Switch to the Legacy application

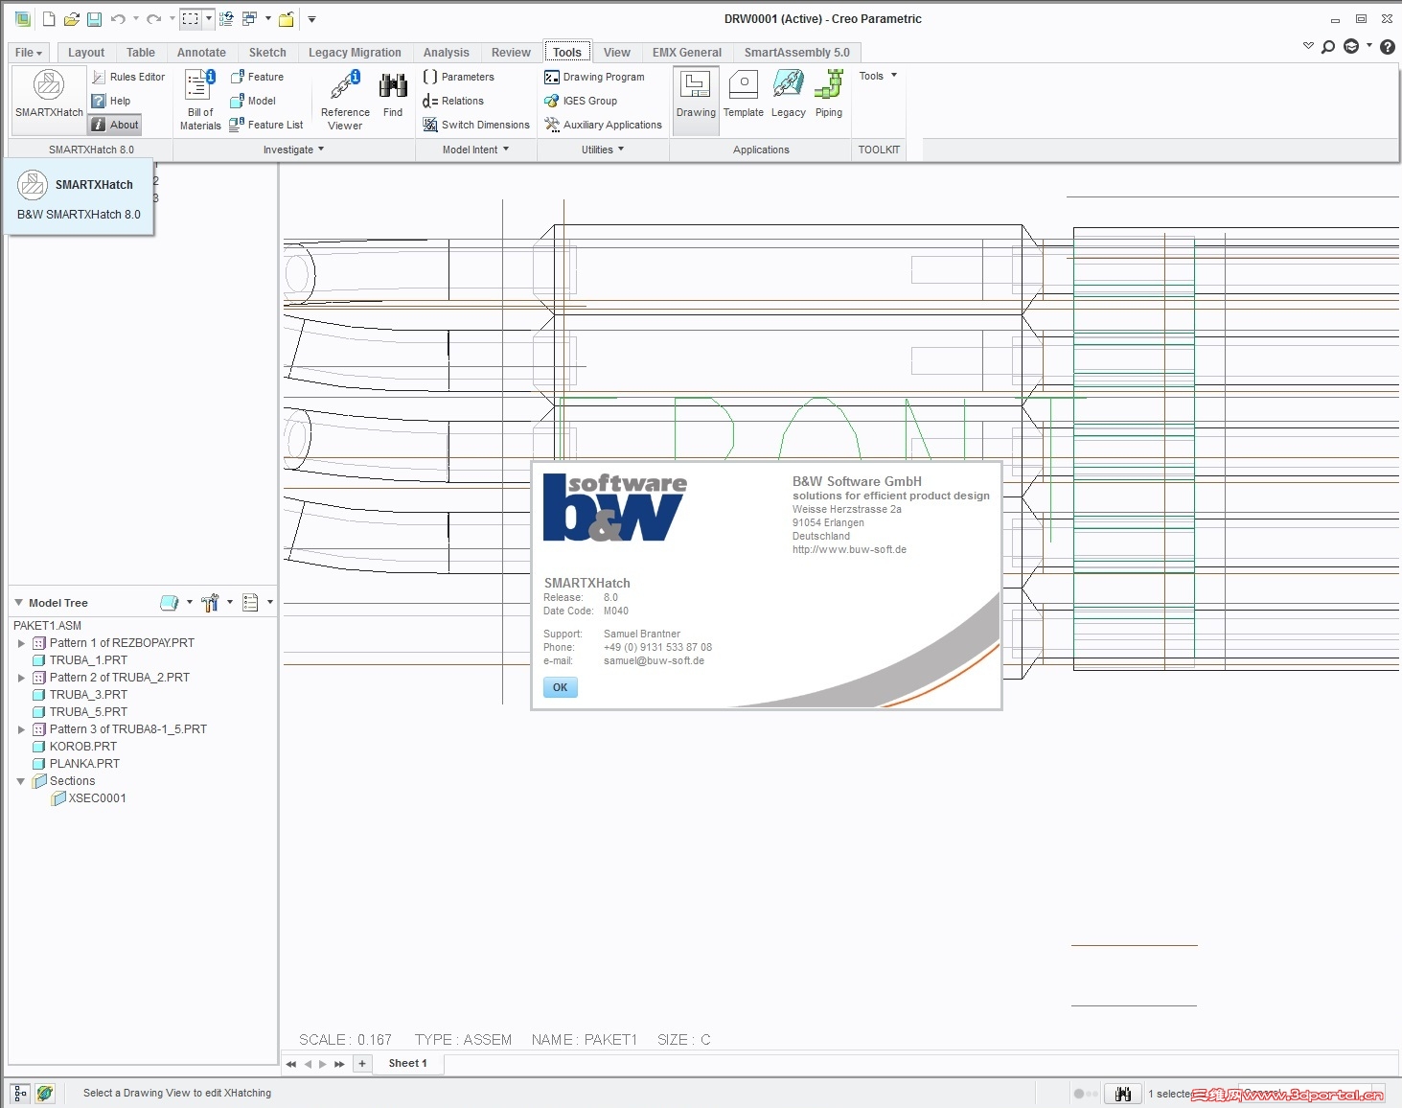(789, 94)
